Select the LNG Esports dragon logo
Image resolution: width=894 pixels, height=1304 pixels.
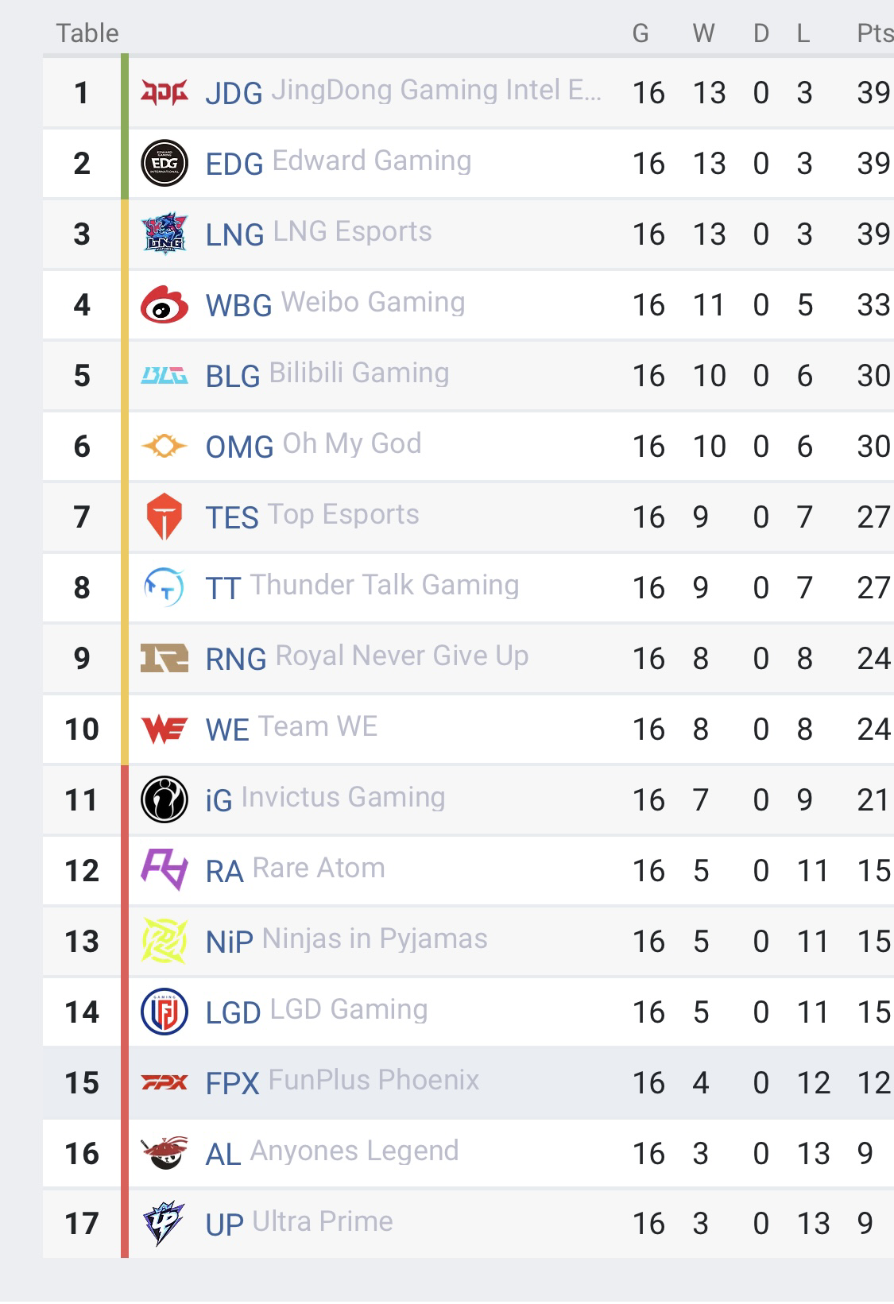164,234
